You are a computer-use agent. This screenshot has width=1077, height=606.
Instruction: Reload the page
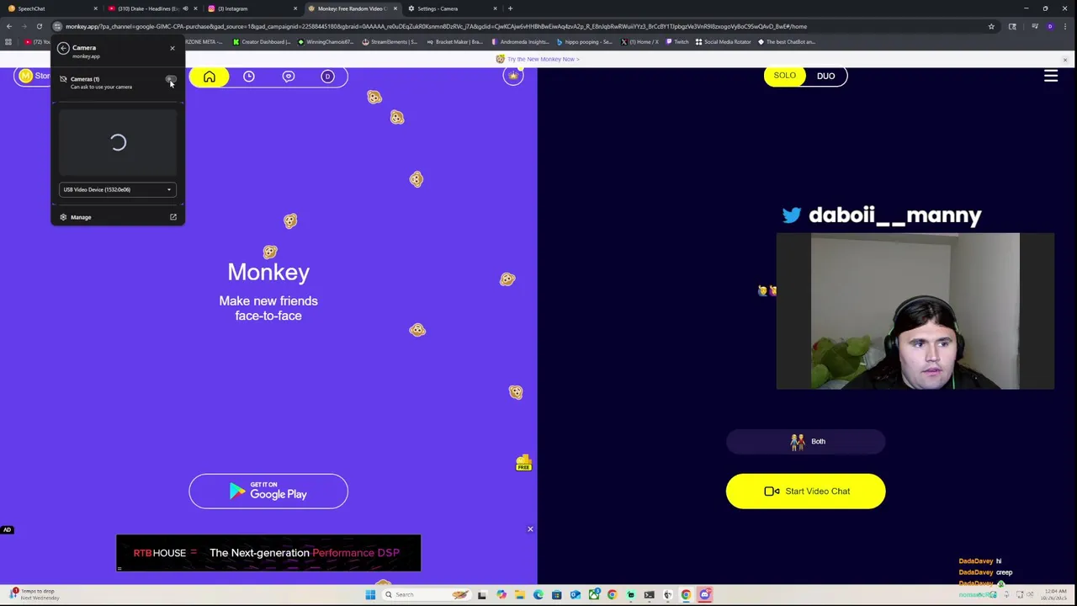tap(39, 27)
